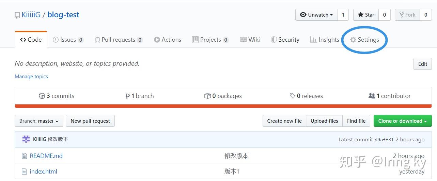437x181 pixels.
Task: Click the fork icon
Action: coord(402,15)
